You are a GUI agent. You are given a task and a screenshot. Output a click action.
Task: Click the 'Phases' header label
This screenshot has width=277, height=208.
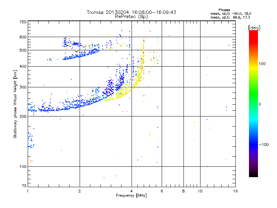point(224,10)
